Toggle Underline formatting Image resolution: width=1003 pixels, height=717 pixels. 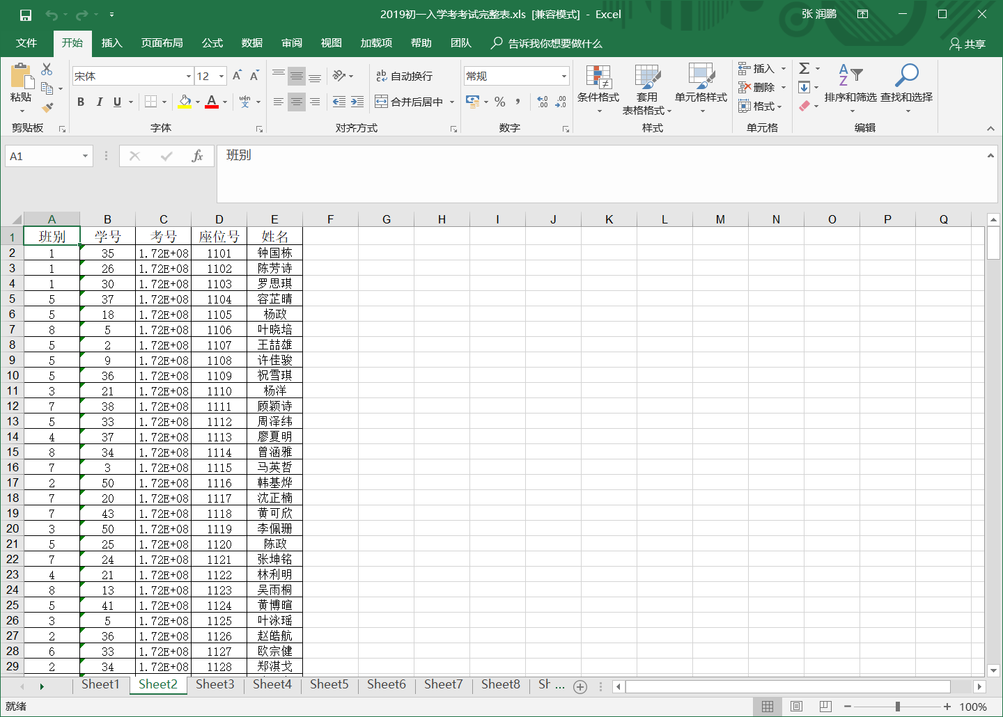[x=117, y=102]
